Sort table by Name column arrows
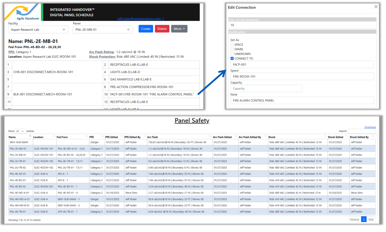386x232 pixels. 30,136
